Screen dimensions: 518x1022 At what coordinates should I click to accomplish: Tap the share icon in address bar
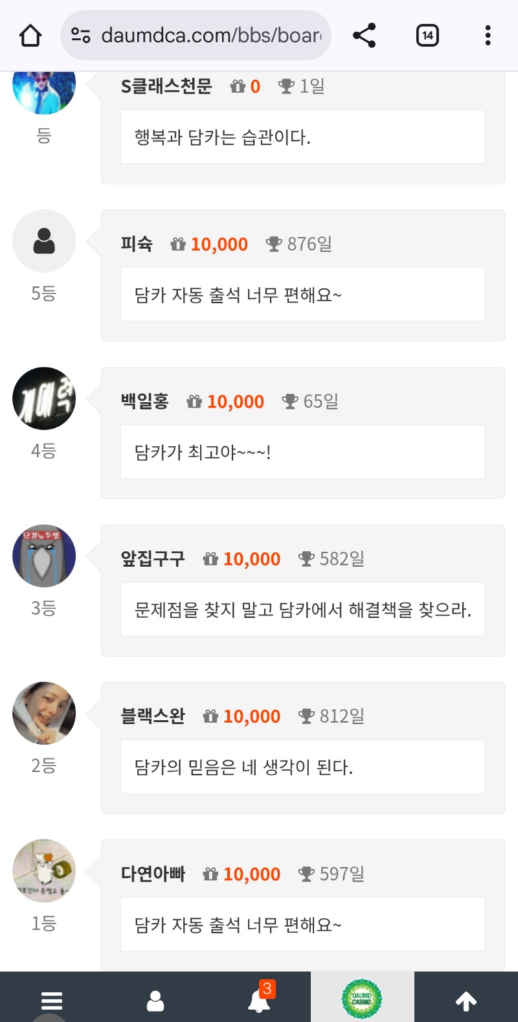tap(364, 36)
